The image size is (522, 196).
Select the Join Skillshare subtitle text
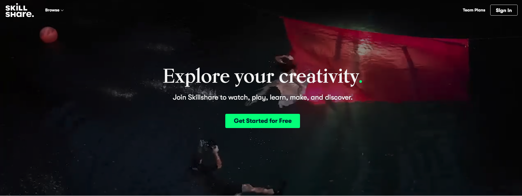click(263, 97)
